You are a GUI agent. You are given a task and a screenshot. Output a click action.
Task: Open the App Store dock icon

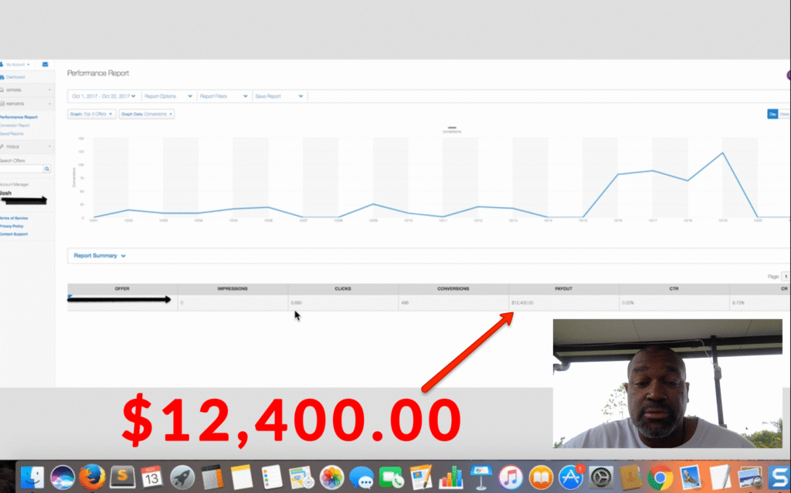(571, 478)
